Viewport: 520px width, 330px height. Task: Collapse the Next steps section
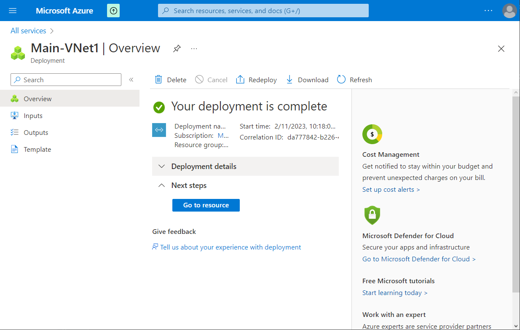coord(245,185)
